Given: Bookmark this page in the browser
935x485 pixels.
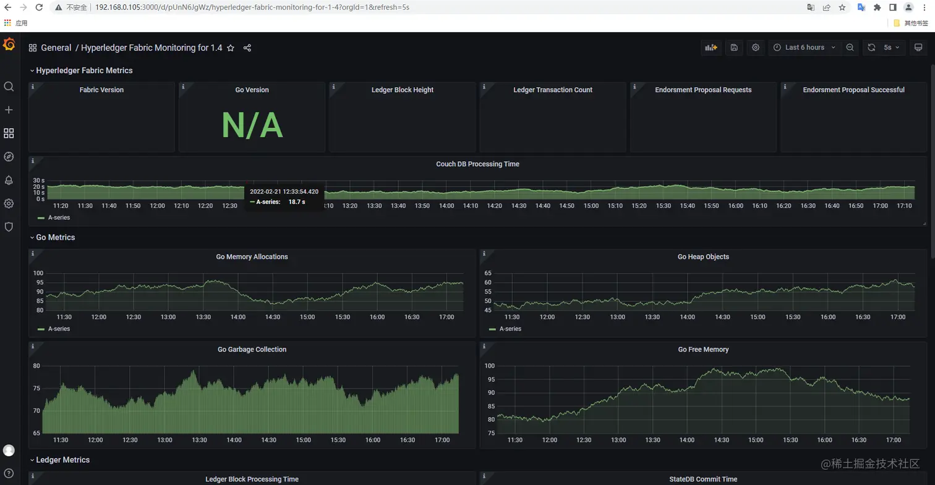Looking at the screenshot, I should (x=842, y=7).
